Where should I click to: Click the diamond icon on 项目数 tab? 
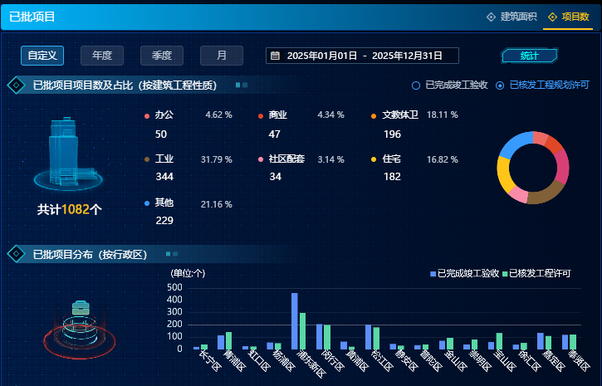(552, 17)
